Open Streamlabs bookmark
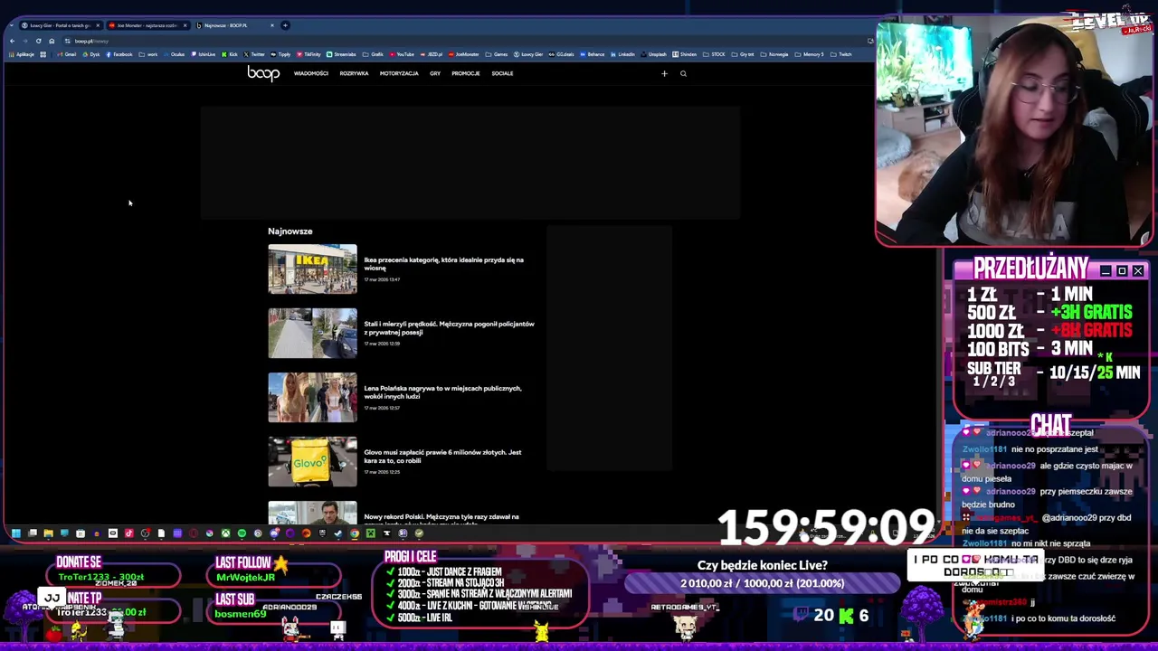 (x=342, y=54)
